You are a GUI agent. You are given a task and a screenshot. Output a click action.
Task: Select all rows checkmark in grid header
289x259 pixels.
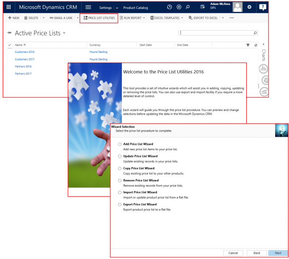[x=10, y=45]
